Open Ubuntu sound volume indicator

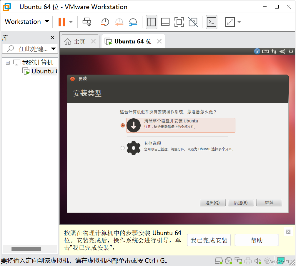[x=282, y=51]
